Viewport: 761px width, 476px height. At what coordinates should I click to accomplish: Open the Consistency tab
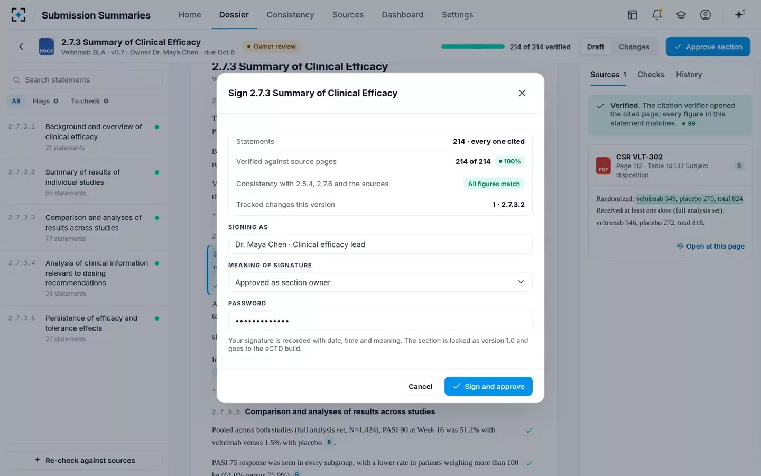[x=290, y=15]
